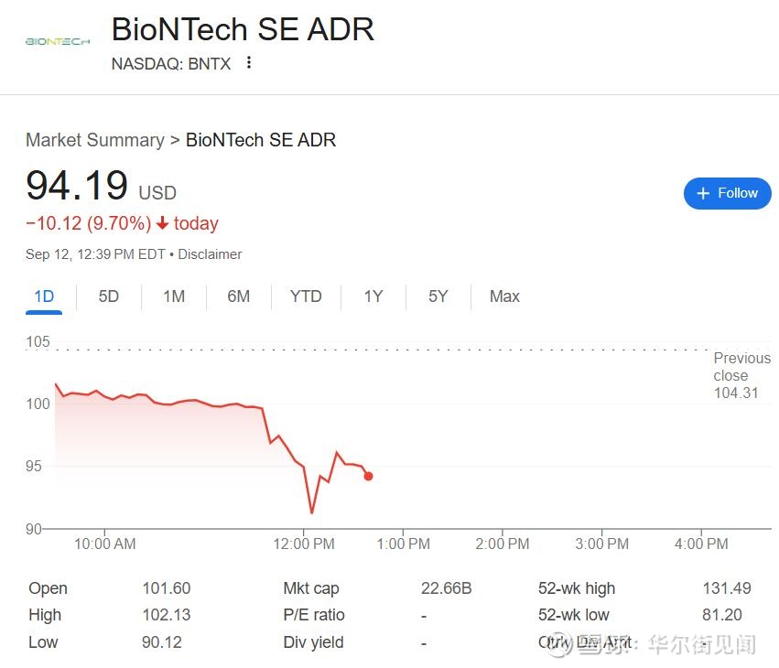
Task: Click the red current-price dot on chart
Action: (x=368, y=476)
